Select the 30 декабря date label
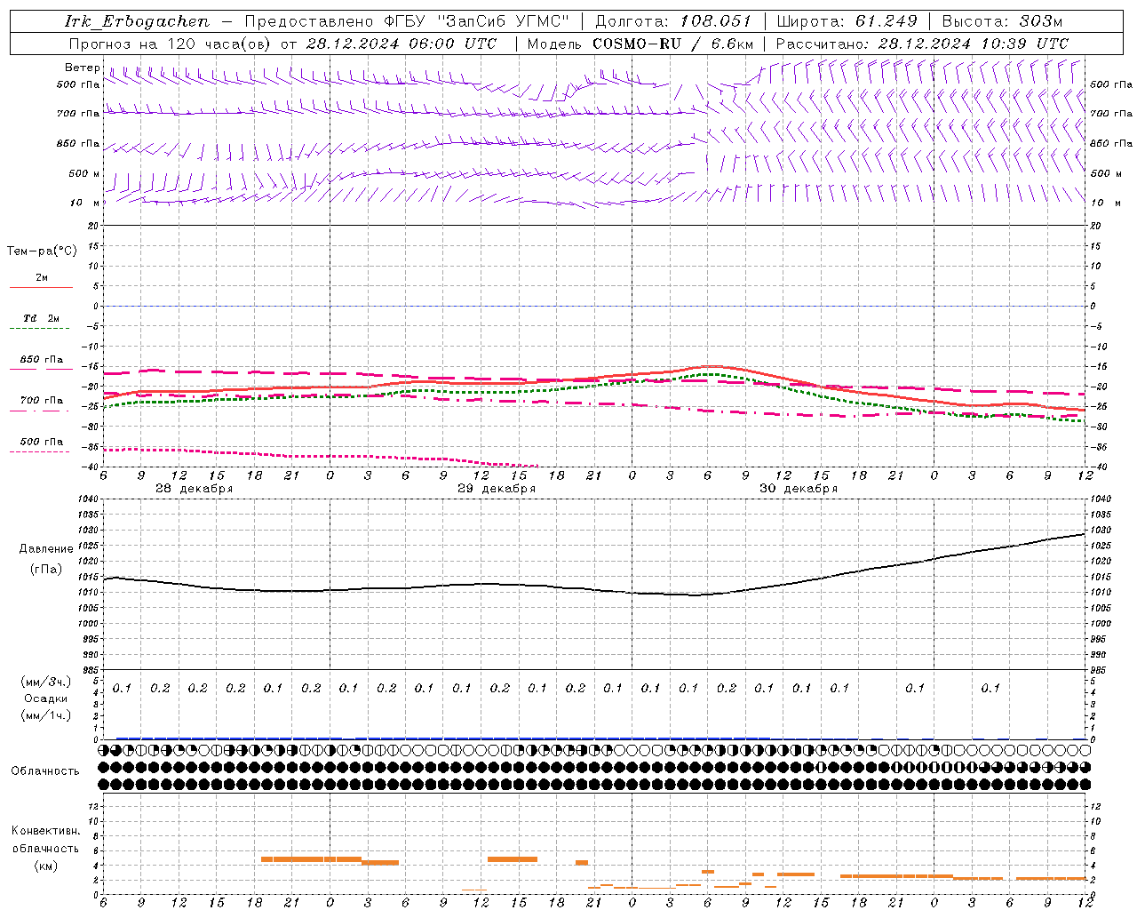The height and width of the screenshot is (910, 1137). click(799, 489)
